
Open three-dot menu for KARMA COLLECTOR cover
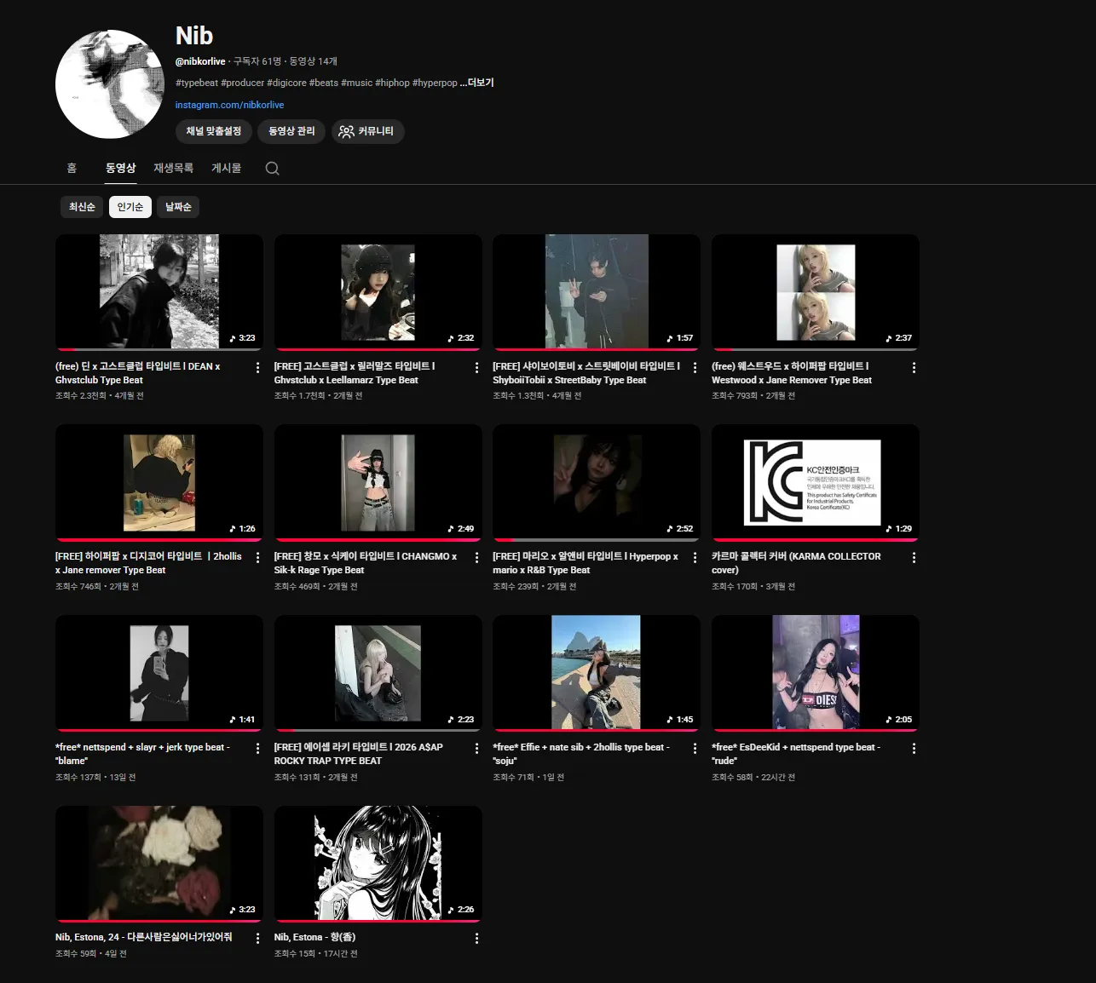[x=914, y=558]
